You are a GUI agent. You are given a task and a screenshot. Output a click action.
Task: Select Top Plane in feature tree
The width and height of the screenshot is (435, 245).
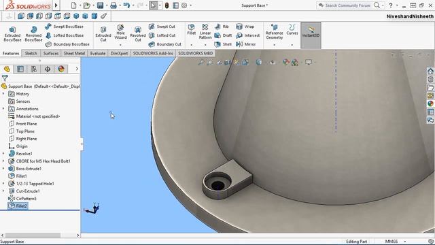[x=22, y=131]
